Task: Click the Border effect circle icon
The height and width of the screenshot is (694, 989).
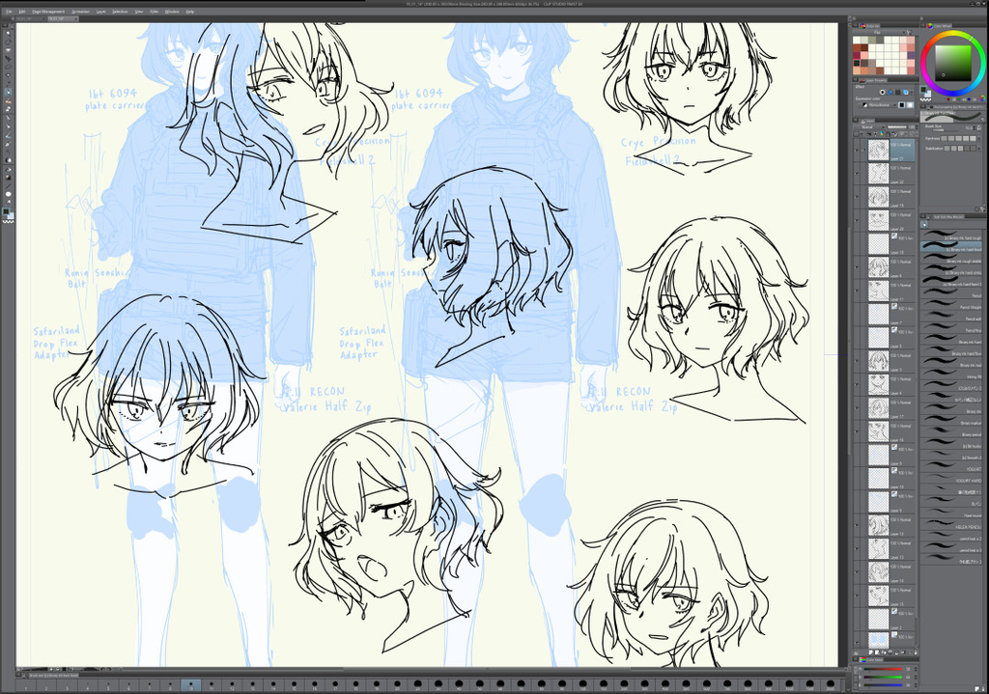Action: 883,92
